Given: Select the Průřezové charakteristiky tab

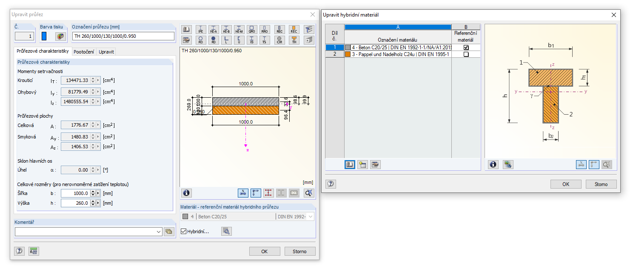Looking at the screenshot, I should tap(43, 51).
